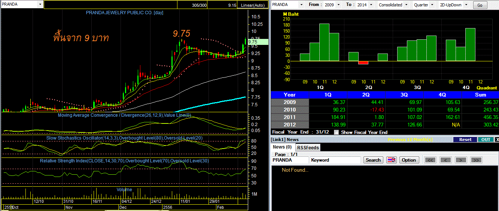Click the PRANDA JEWELRY PUBLIC CO. chart title
This screenshot has height=211, width=499.
click(125, 13)
